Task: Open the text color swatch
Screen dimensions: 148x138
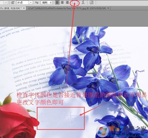Action: 75,3
